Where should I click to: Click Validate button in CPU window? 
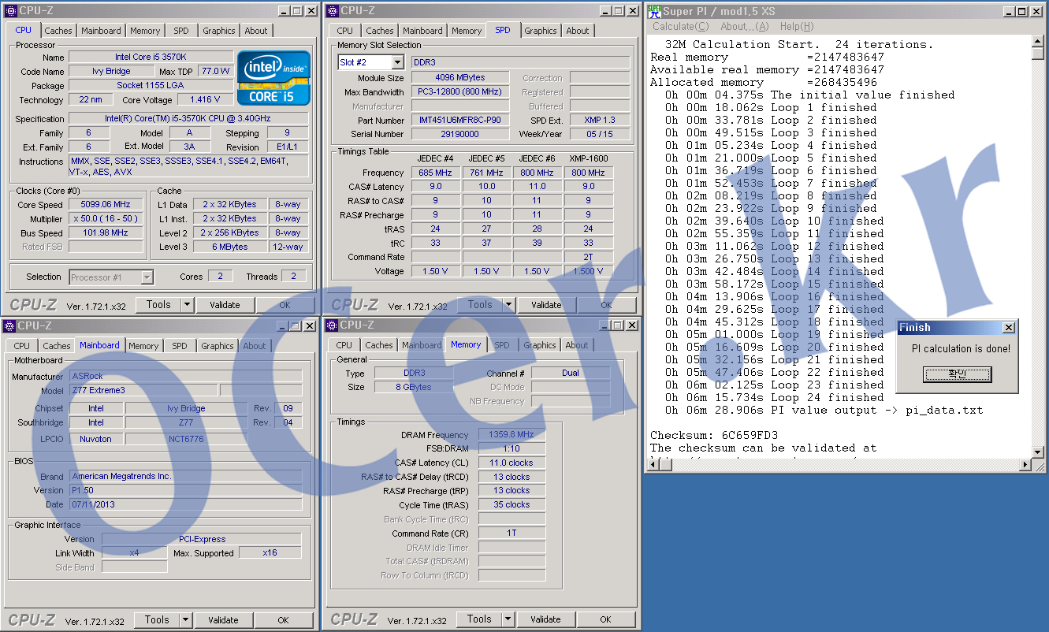tap(225, 304)
